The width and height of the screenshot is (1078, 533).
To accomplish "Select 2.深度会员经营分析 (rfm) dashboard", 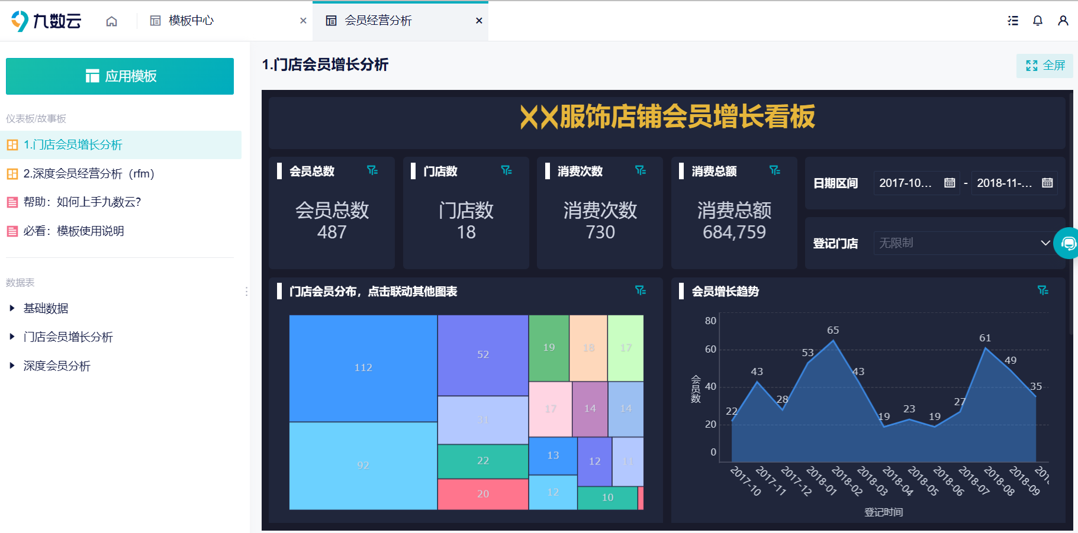I will (x=121, y=174).
